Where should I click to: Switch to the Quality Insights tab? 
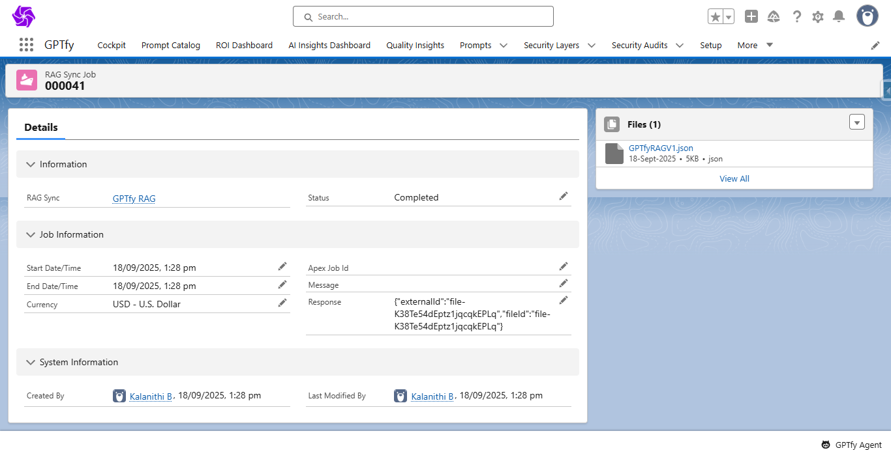point(415,46)
